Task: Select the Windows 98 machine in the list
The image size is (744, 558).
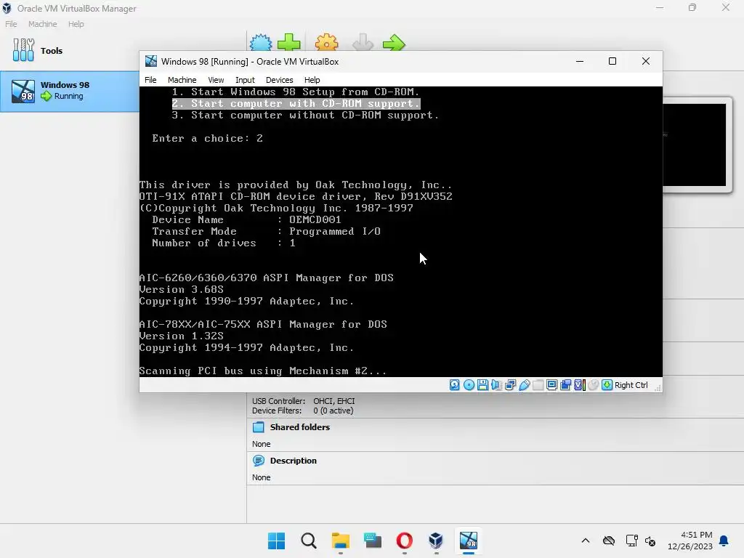Action: (70, 91)
